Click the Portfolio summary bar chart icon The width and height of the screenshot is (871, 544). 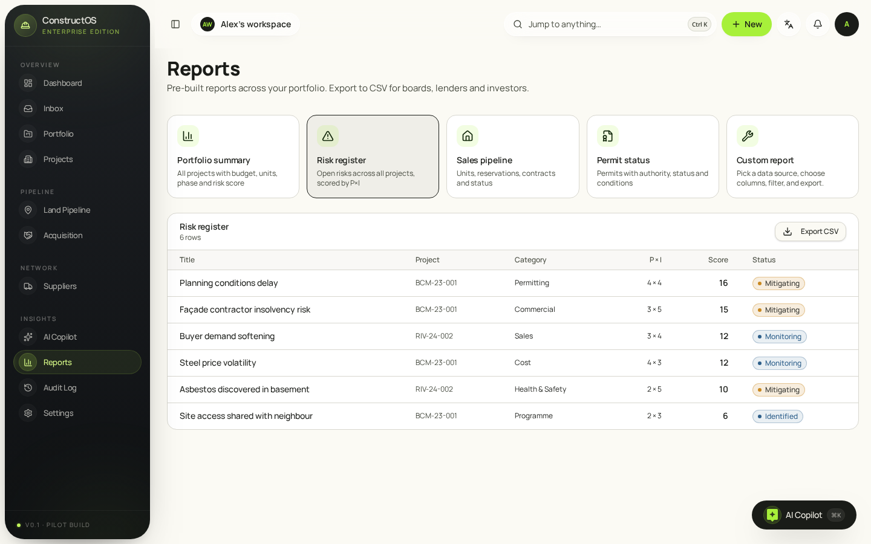pyautogui.click(x=188, y=136)
